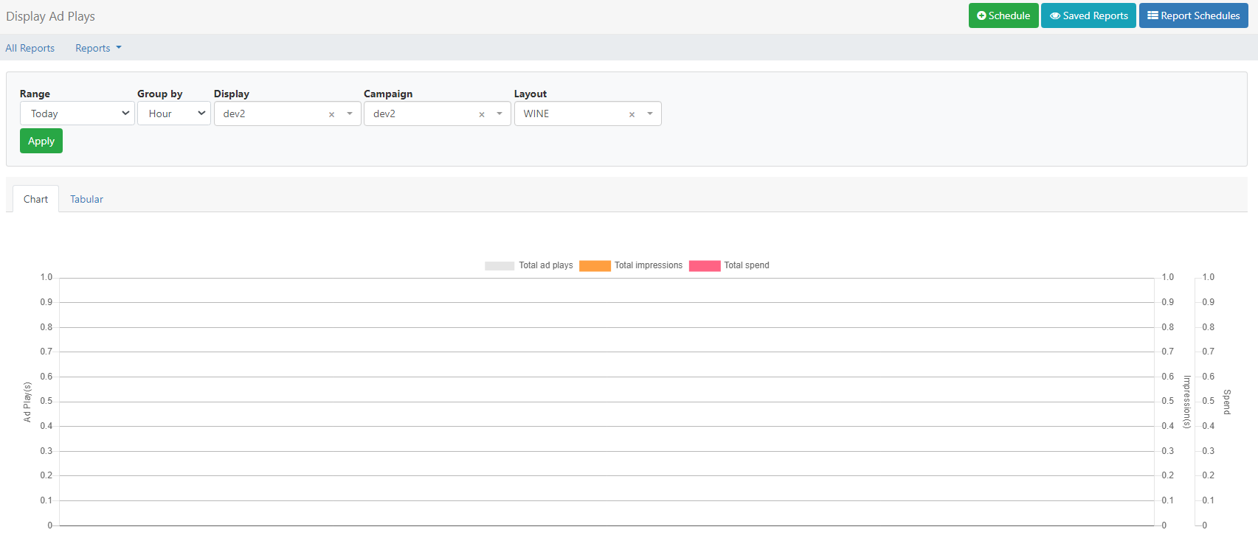Expand the Reports menu
Screen dimensions: 1258x552
tap(98, 48)
